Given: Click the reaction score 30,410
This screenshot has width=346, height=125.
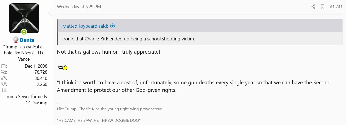Looking at the screenshot, I should [41, 78].
